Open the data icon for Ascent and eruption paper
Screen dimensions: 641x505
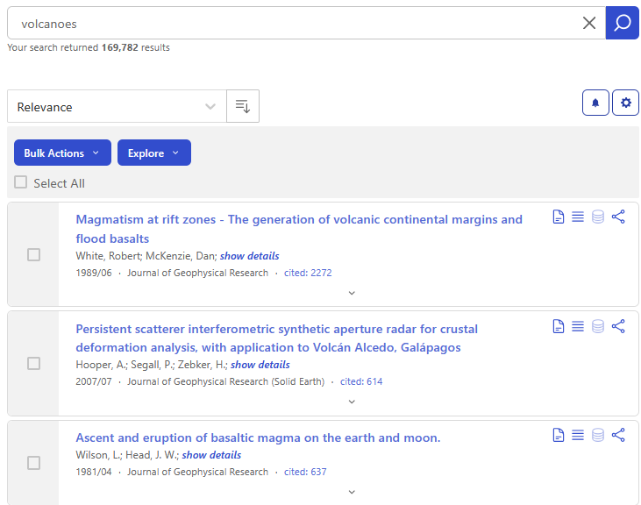(598, 435)
